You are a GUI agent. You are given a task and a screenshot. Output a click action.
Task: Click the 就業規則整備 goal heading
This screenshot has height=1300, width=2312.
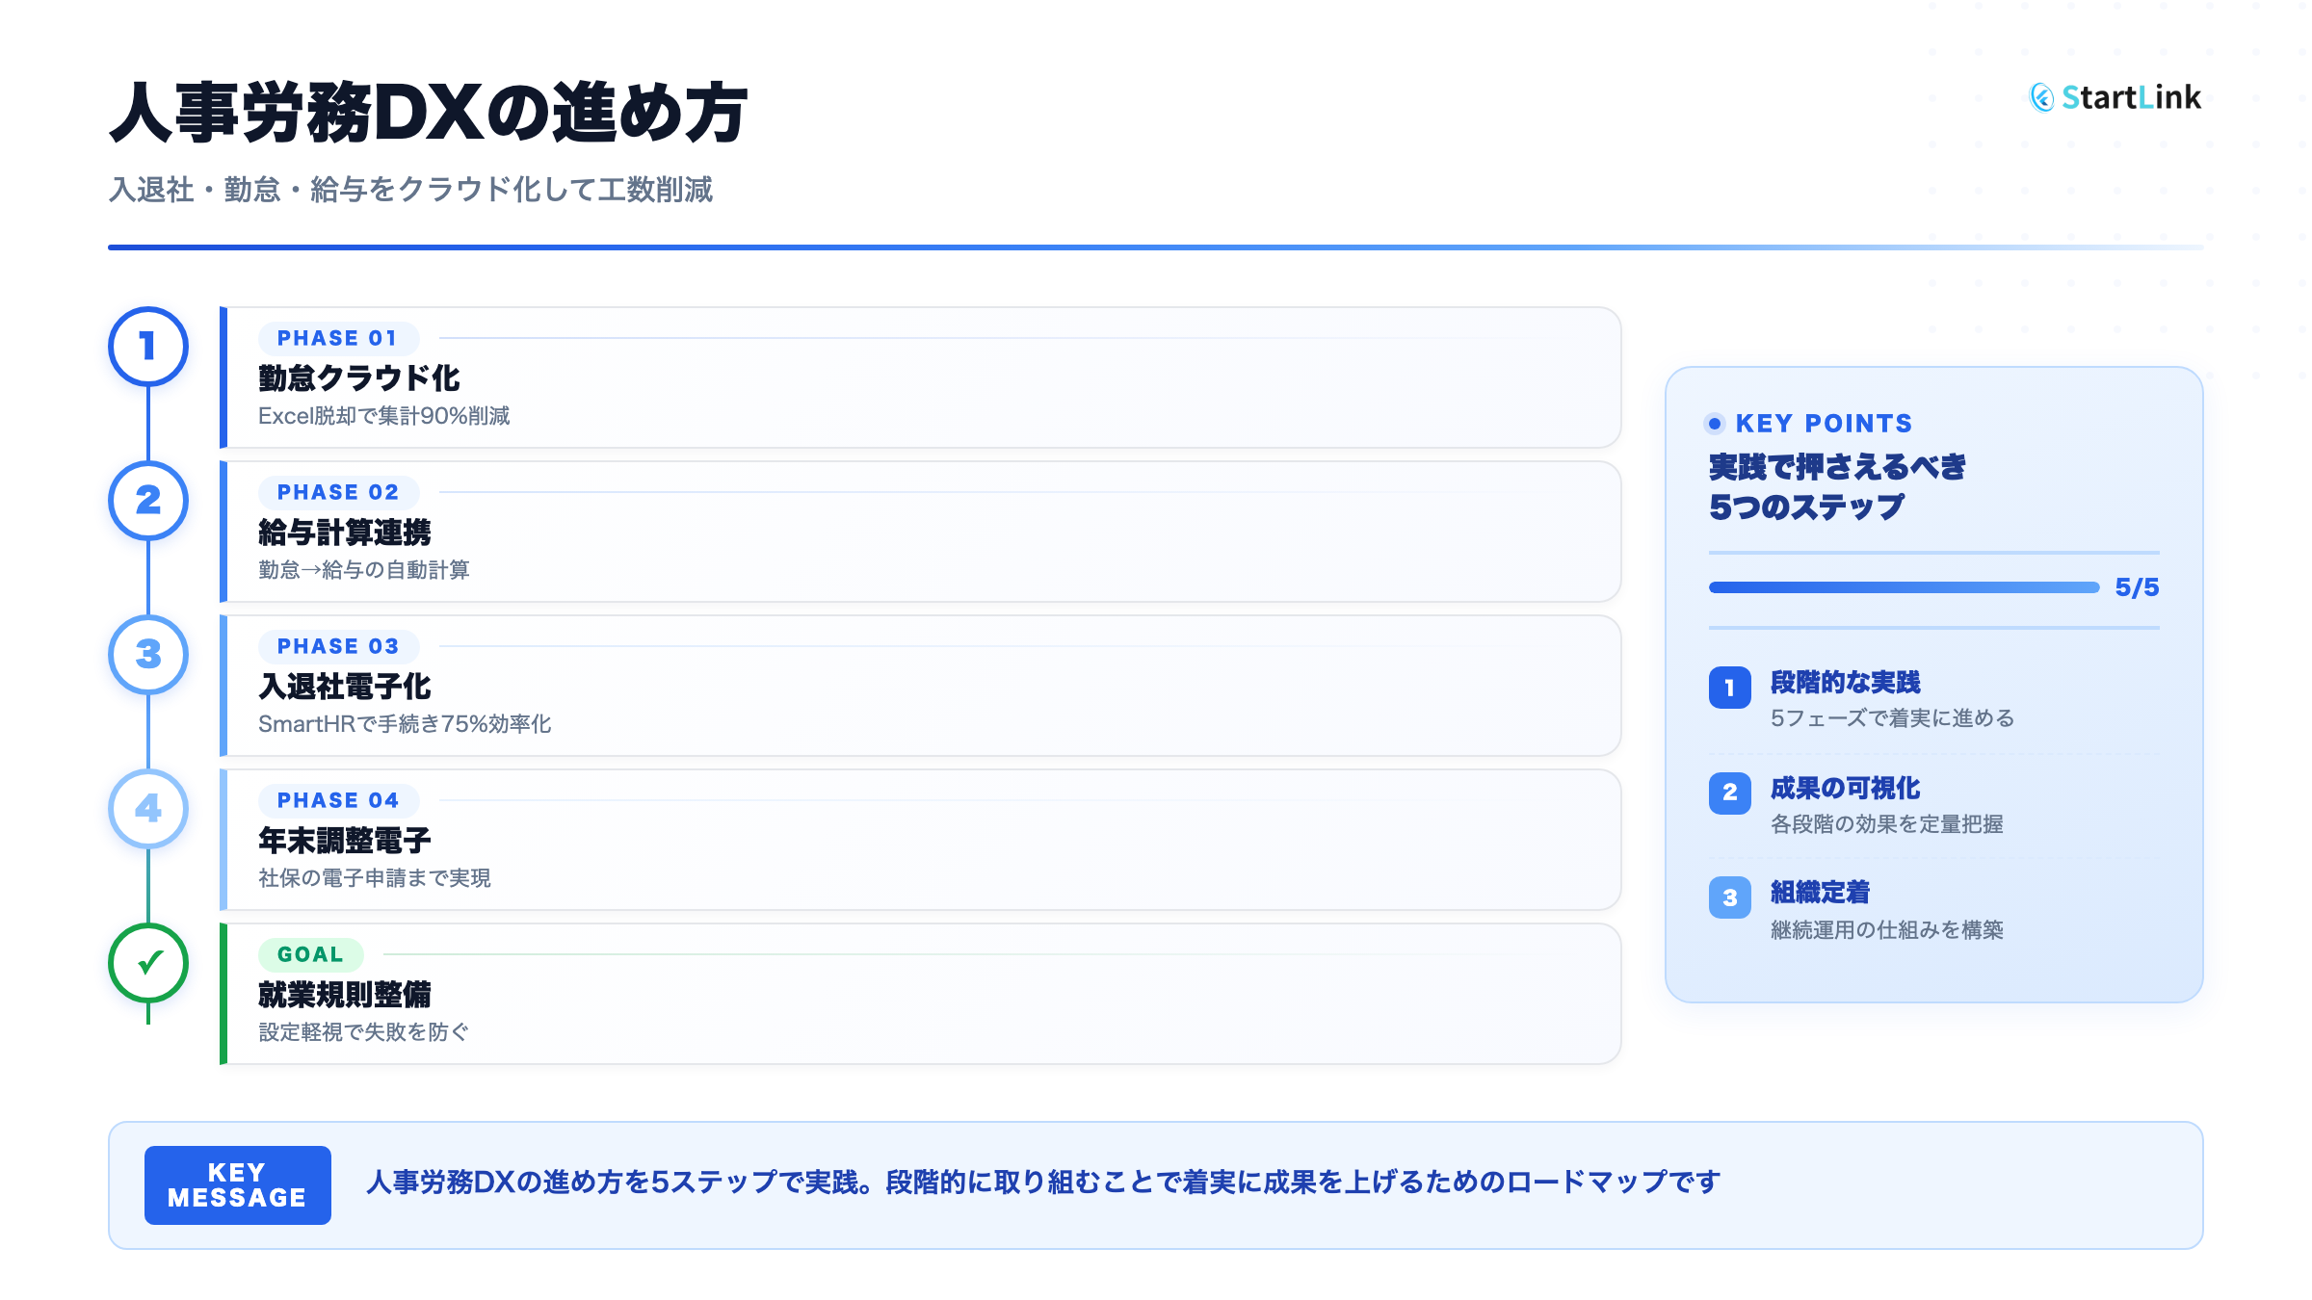click(x=345, y=995)
